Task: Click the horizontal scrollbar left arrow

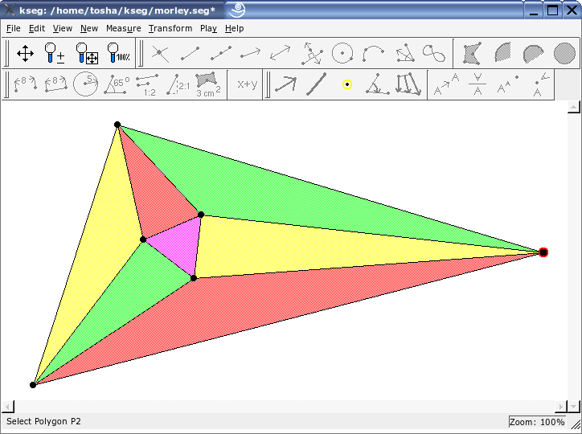Action: pos(8,406)
